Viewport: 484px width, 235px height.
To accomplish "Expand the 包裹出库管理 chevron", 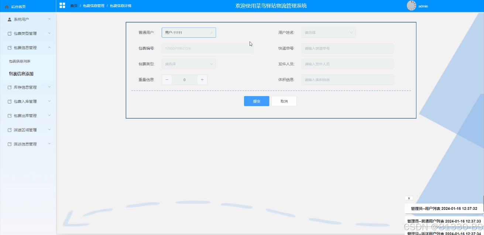I will (x=49, y=115).
